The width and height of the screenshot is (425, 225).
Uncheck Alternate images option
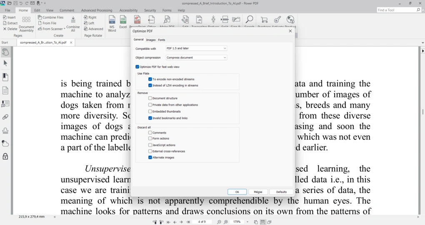coord(150,157)
